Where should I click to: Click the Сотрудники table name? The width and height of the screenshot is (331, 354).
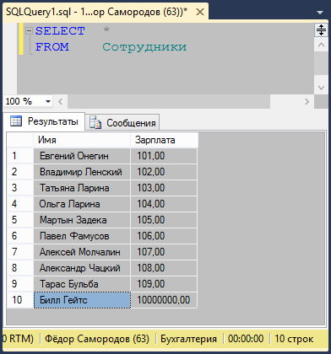(x=144, y=47)
